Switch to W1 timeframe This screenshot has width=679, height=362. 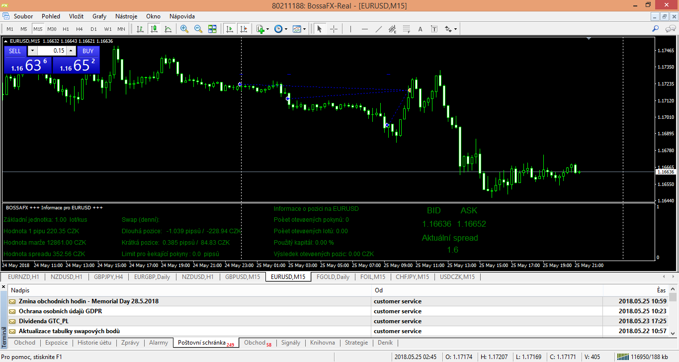[x=107, y=29]
